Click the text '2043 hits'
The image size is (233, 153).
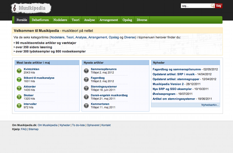pyautogui.click(x=29, y=72)
